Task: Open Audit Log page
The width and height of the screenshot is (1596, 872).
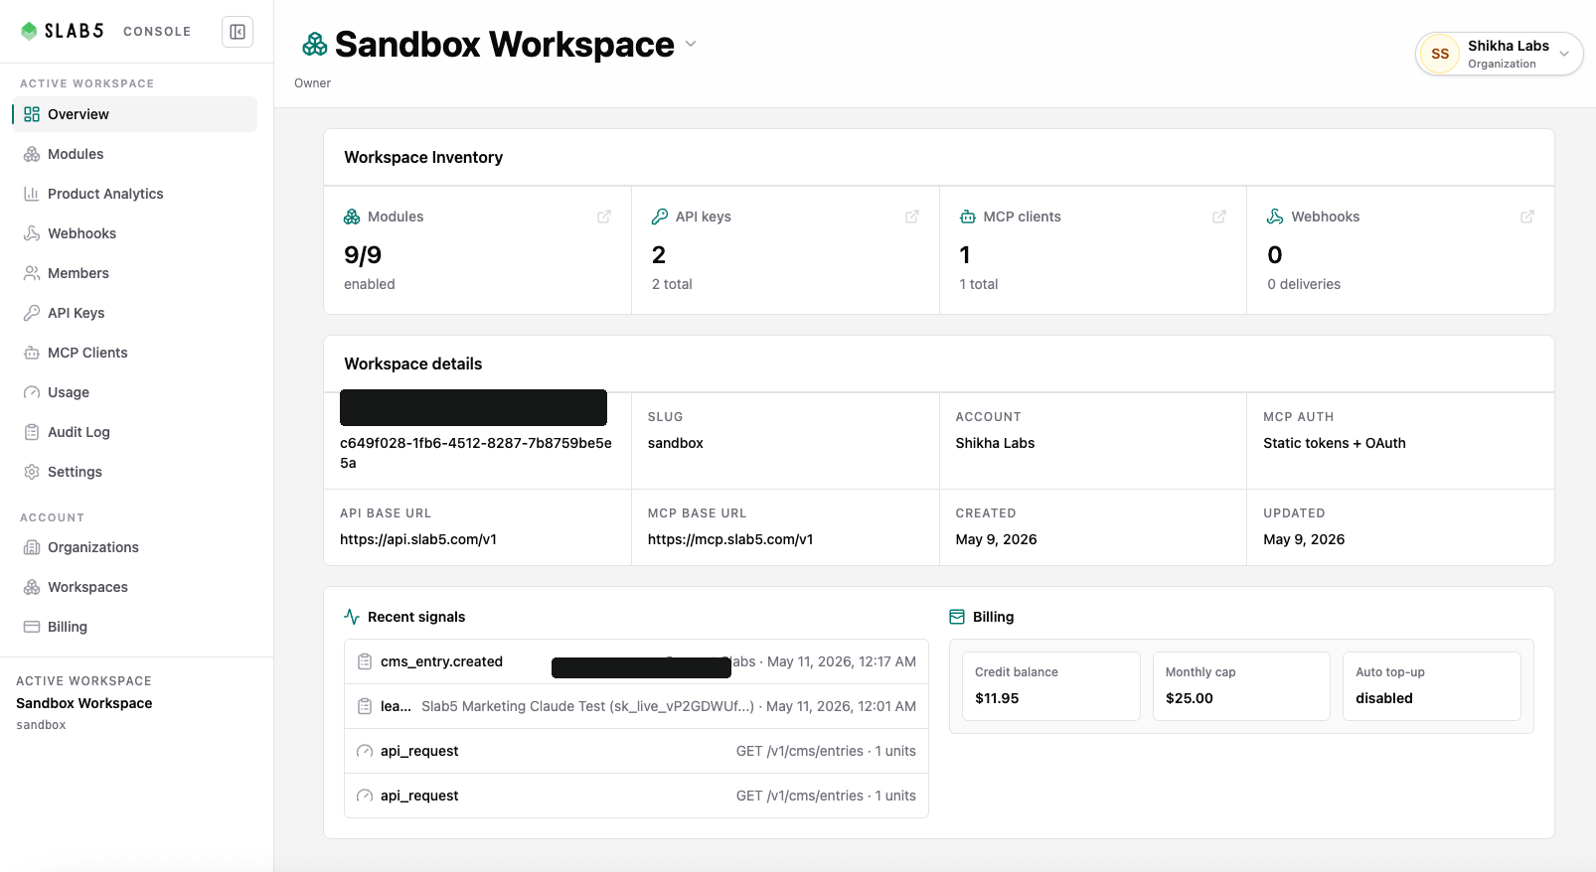Action: 134,432
